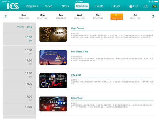Open the Docu View title link
This screenshot has width=159, height=119.
[x=77, y=98]
